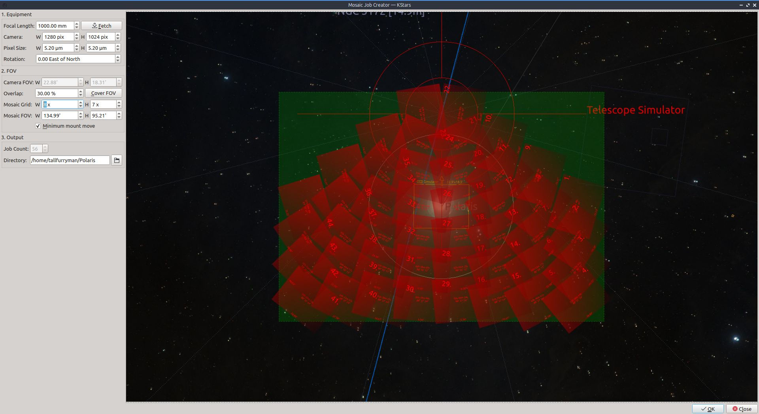Focus the Directory path text field
Screen dimensions: 759x414
(70, 160)
